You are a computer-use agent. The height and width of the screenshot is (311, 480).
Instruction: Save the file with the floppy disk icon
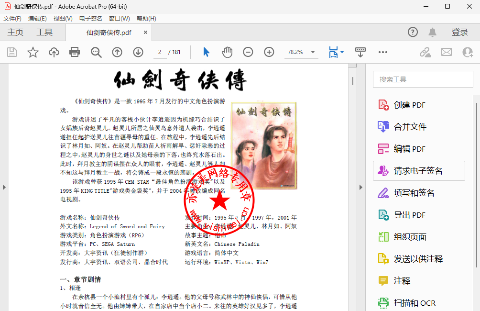coord(12,52)
